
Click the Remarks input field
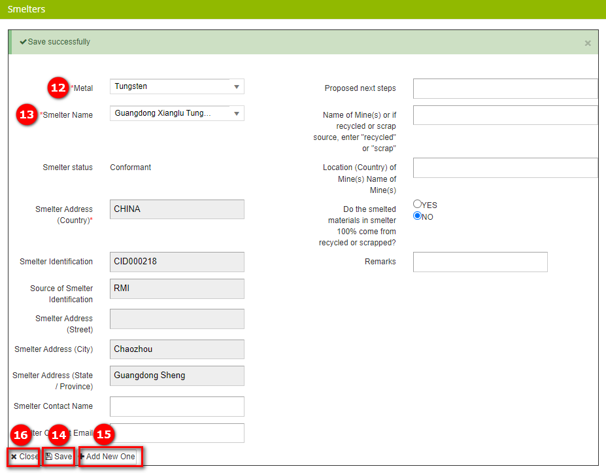point(480,262)
